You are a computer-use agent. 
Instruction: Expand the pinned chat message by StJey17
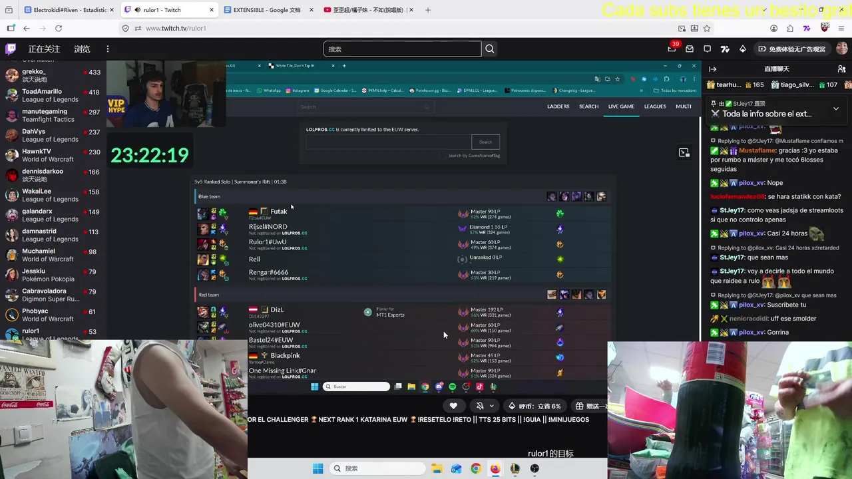(836, 108)
